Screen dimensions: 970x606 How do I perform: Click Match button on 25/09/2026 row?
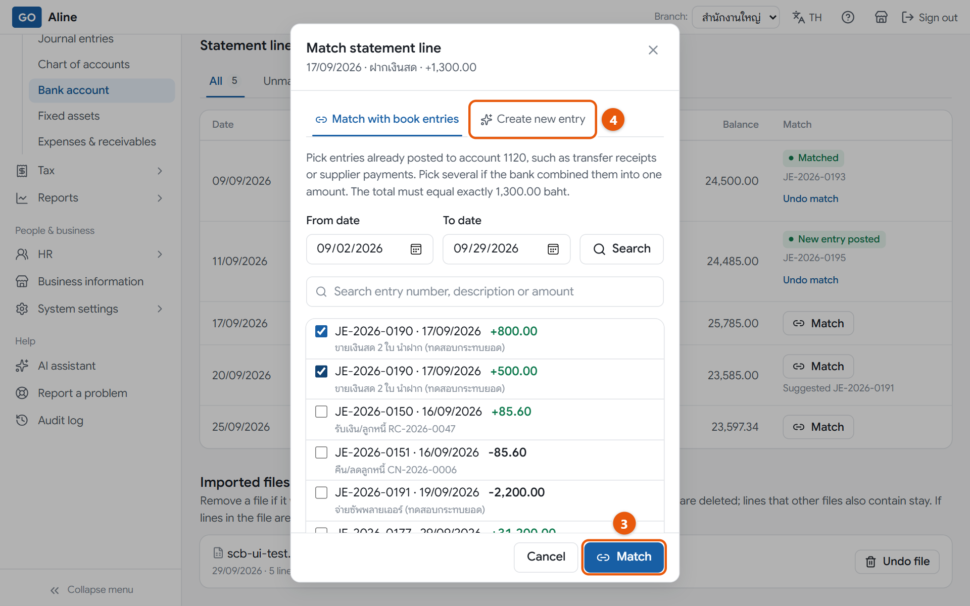coord(818,427)
